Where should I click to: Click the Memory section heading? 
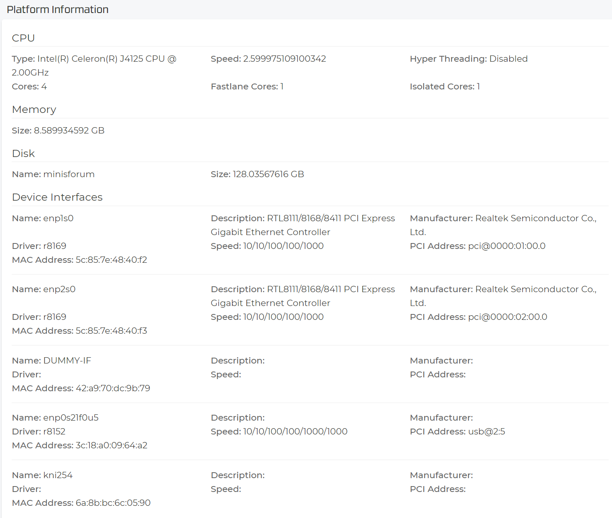34,110
